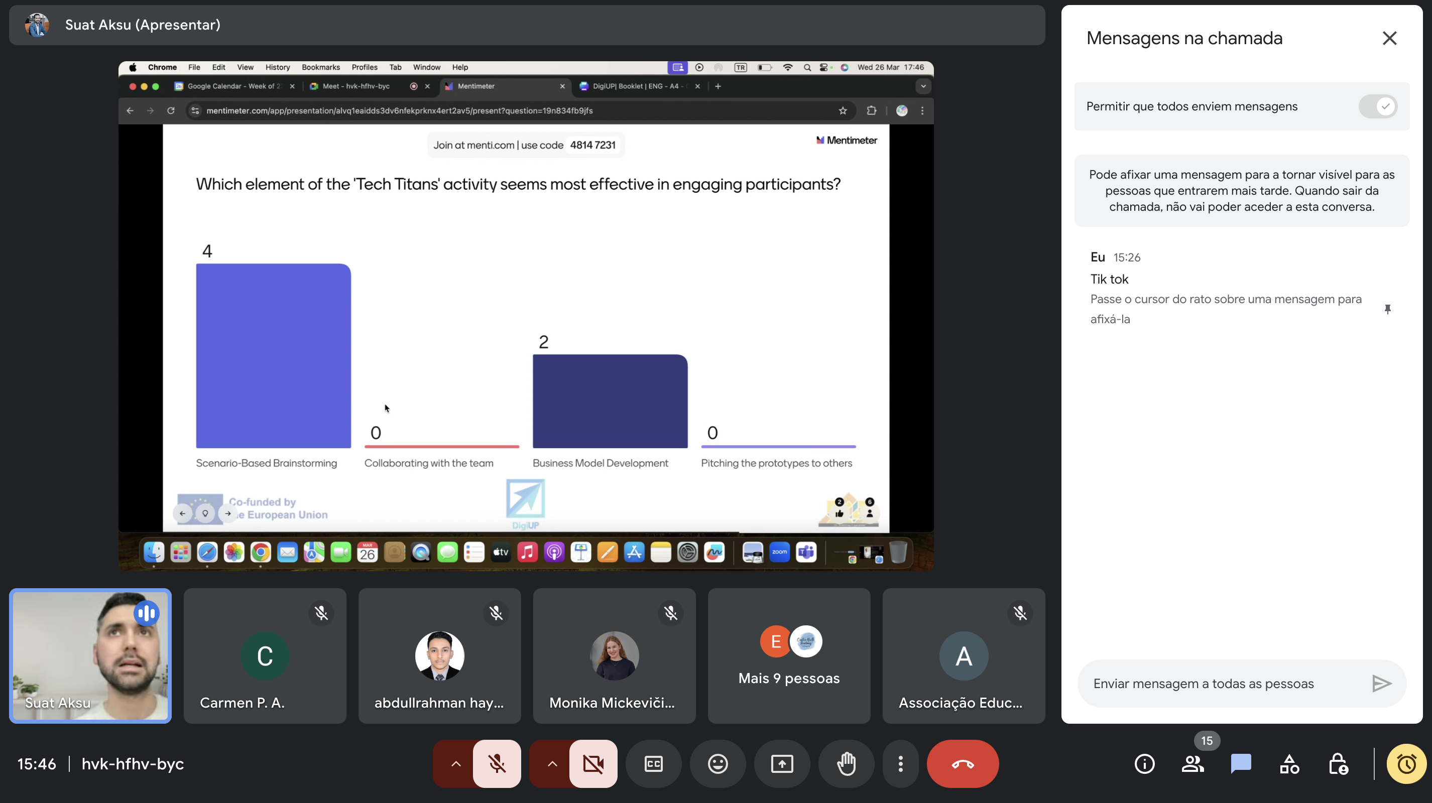Open the three-dot more options menu
The width and height of the screenshot is (1432, 803).
[901, 763]
